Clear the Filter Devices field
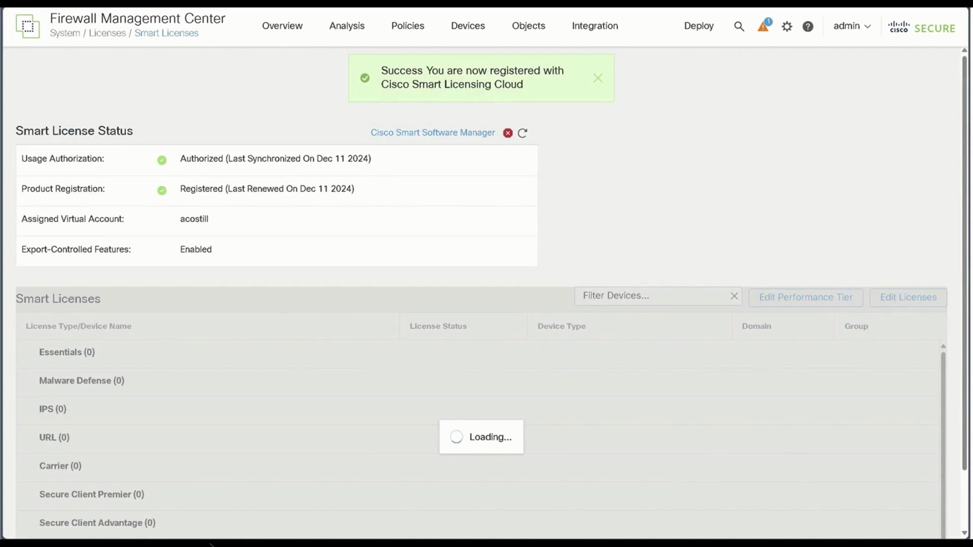The image size is (973, 547). click(734, 296)
